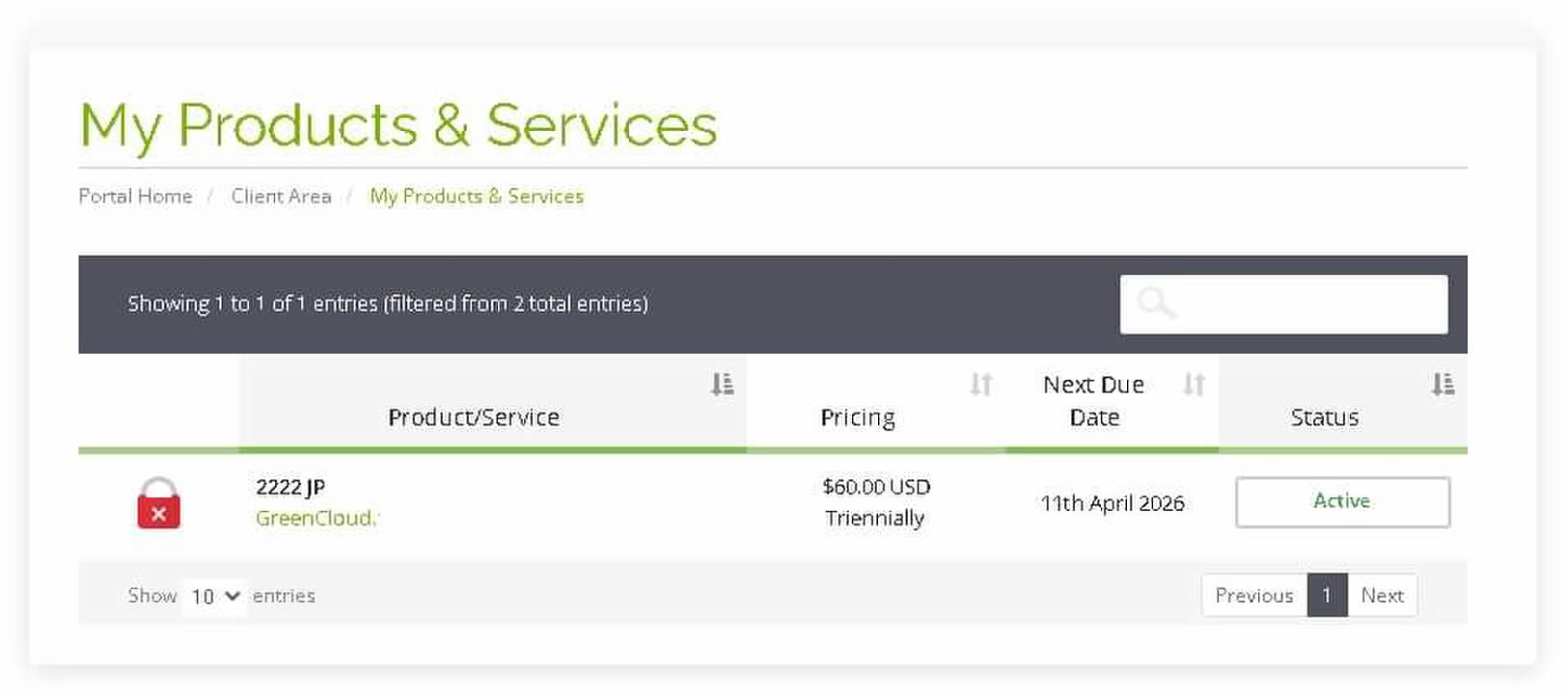Image resolution: width=1566 pixels, height=694 pixels.
Task: Go to the Next page
Action: point(1382,596)
